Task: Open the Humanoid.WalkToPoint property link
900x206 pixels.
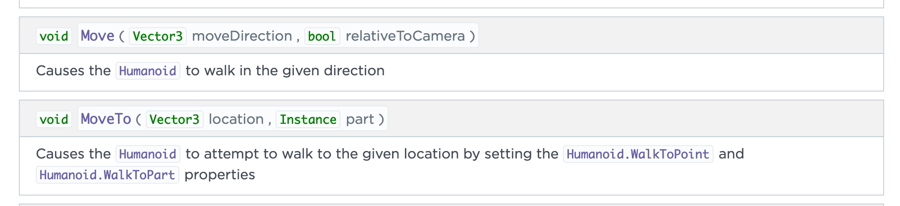Action: click(x=638, y=154)
